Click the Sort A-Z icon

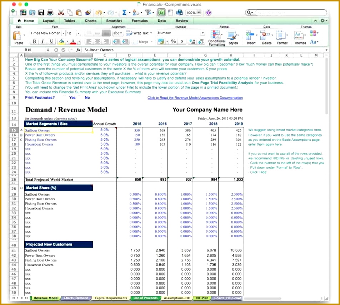[x=136, y=12]
